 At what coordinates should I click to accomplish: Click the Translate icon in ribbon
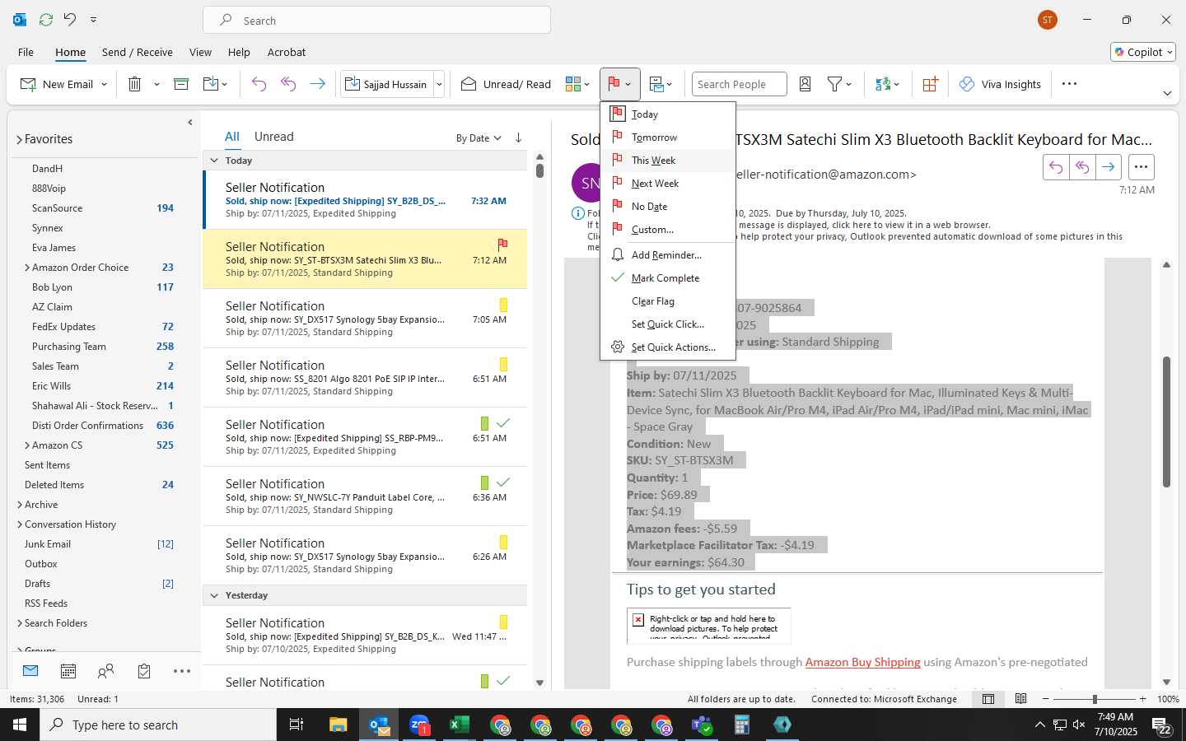tap(883, 84)
